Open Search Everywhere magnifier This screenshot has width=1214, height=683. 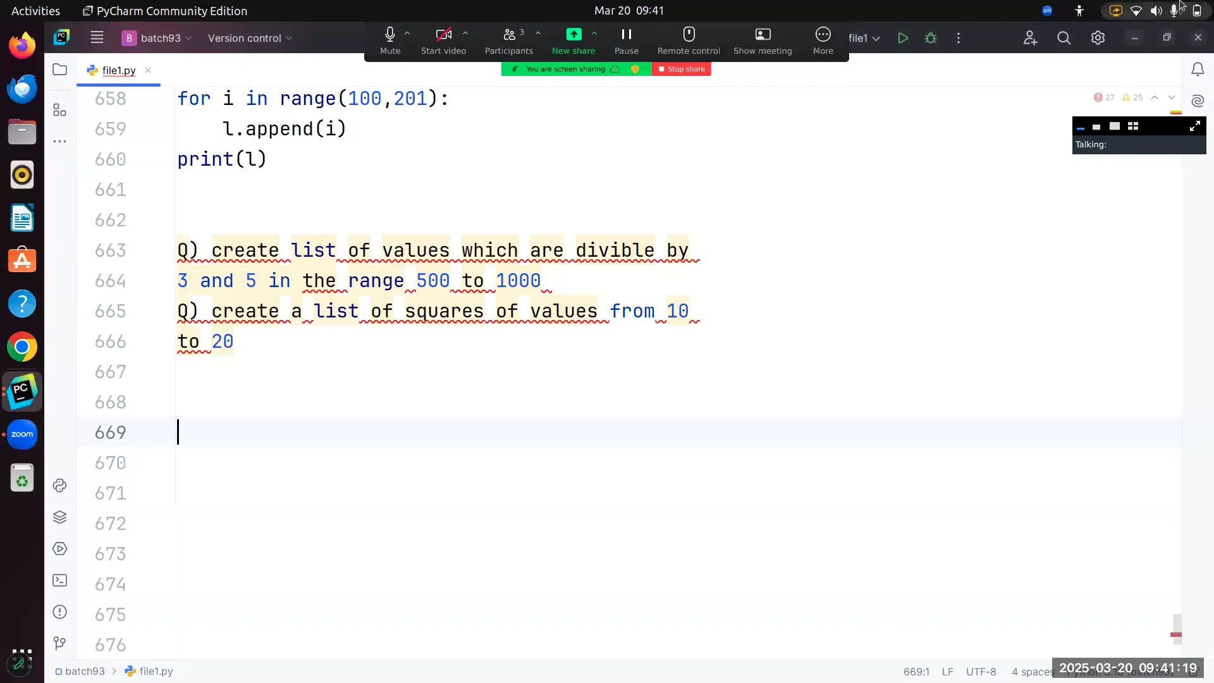1064,38
